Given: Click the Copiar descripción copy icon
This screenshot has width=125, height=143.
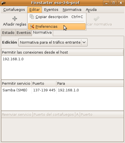Looking at the screenshot, I should pyautogui.click(x=32, y=17).
